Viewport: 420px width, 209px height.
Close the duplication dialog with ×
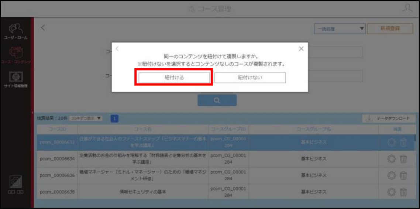[x=301, y=49]
